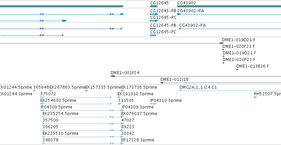Select the 311505 label

126,101
